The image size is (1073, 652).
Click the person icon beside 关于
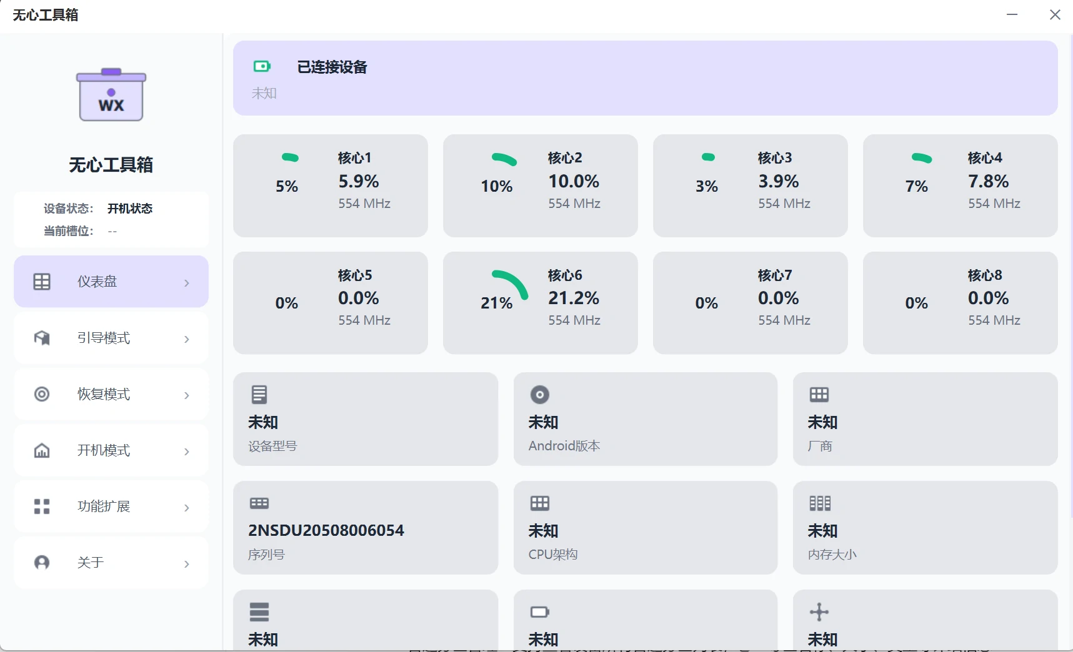pos(42,563)
